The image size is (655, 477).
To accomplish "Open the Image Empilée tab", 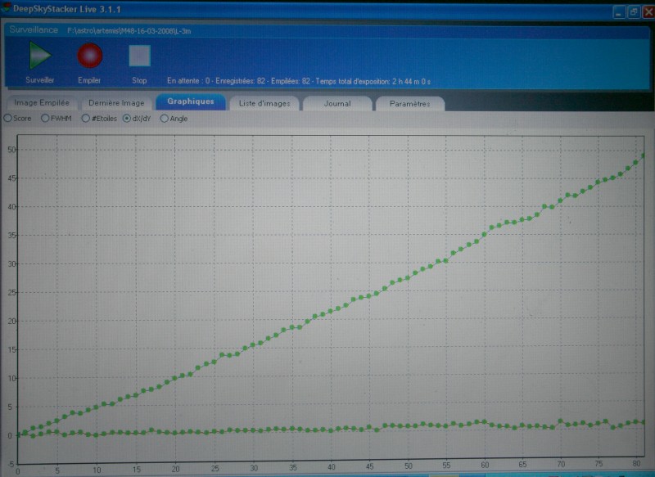I will pos(42,102).
